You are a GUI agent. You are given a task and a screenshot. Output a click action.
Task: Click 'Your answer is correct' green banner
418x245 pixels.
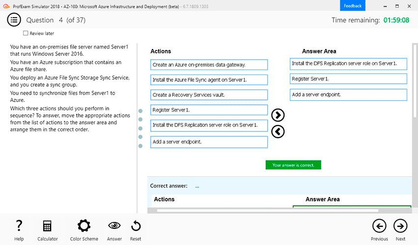[293, 165]
